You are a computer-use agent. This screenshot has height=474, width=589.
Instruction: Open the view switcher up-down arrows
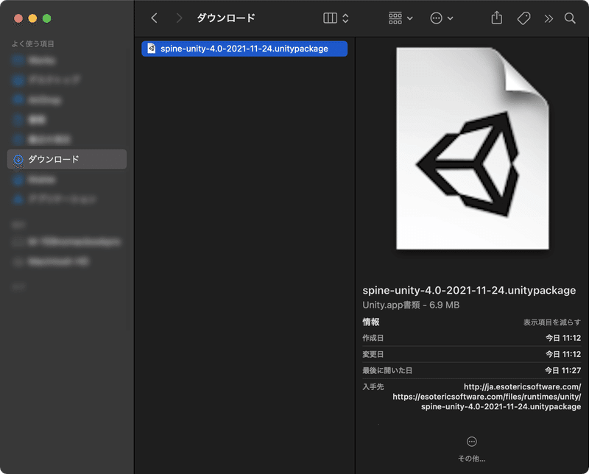(345, 18)
